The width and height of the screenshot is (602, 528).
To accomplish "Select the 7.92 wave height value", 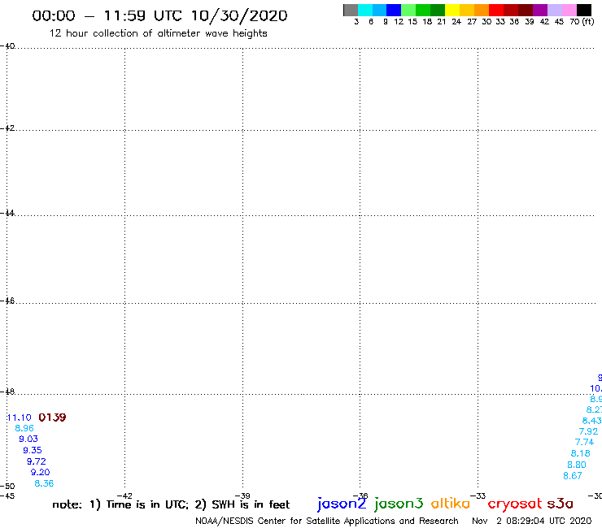I will tap(588, 431).
